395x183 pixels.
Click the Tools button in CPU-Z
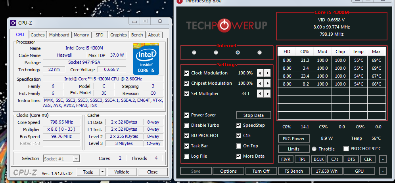point(88,172)
